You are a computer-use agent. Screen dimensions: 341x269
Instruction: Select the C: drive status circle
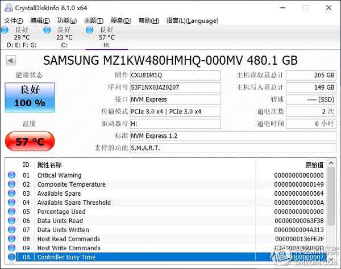coord(47,30)
